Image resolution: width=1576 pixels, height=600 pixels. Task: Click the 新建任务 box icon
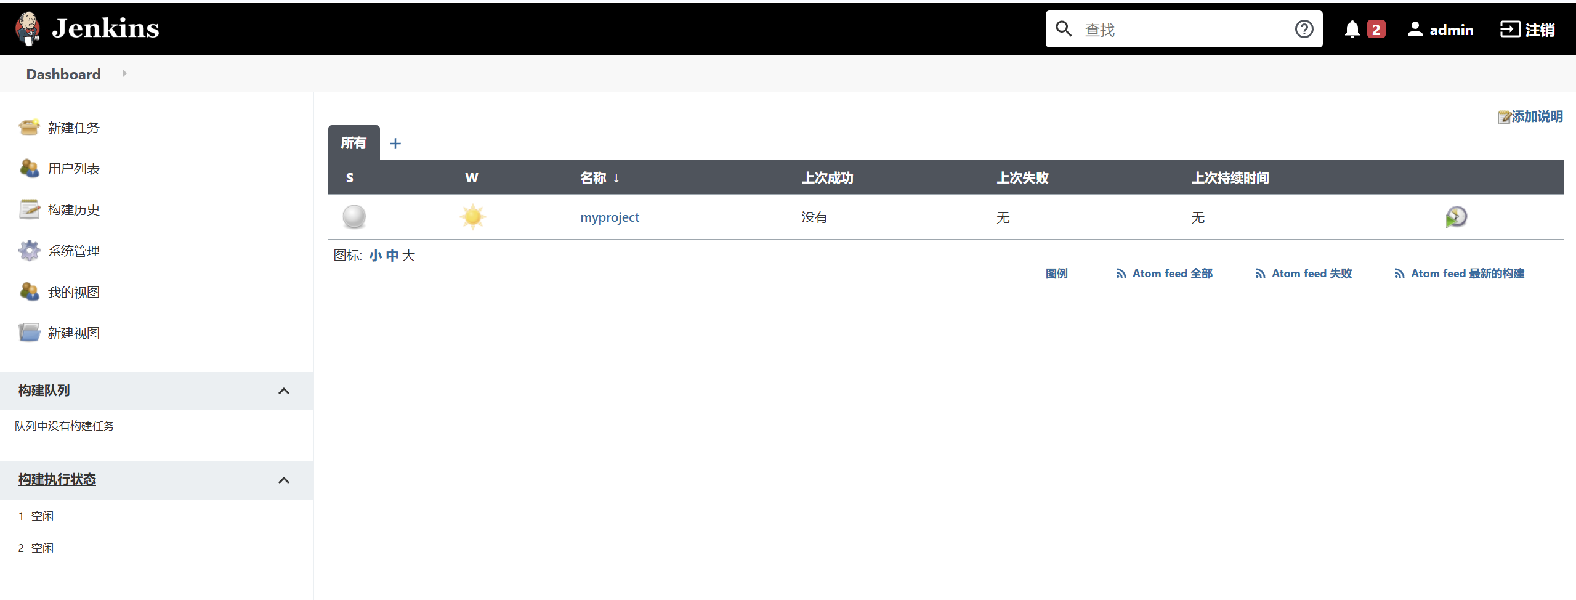29,127
